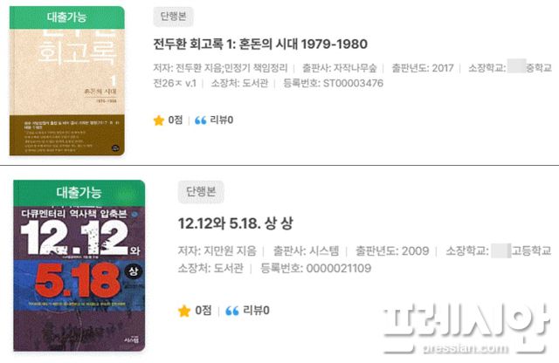Click 대출가능 badge on second book
The height and width of the screenshot is (363, 559).
(x=79, y=193)
